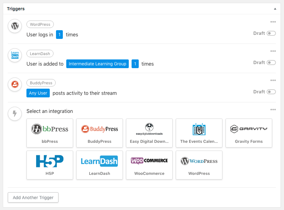Click the WordPress integration tag pill

(40, 24)
